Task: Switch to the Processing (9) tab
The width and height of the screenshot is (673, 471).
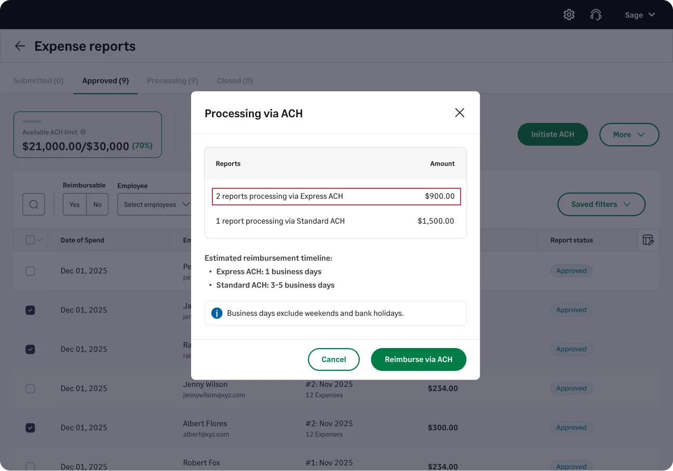Action: 172,80
